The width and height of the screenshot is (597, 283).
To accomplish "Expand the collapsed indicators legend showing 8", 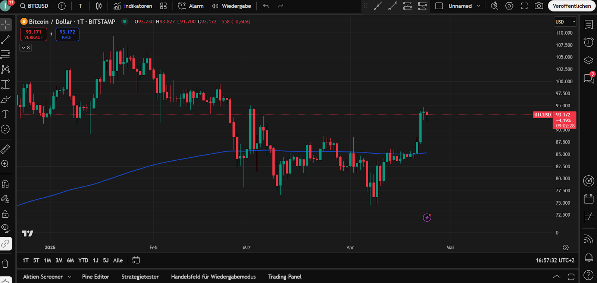I will click(25, 48).
